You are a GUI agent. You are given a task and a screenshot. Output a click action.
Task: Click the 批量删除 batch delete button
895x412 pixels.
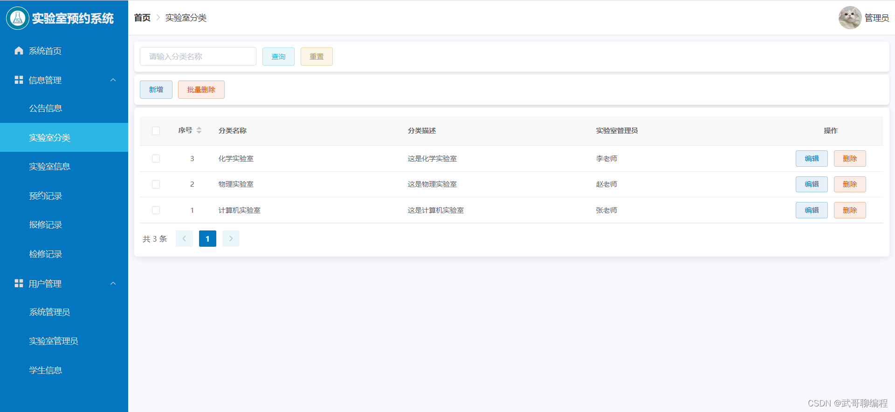pos(201,89)
